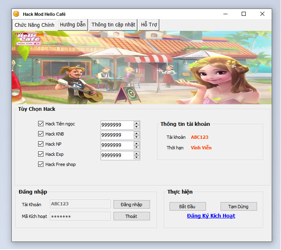Click the orange app icon in title bar
The image size is (281, 250).
[16, 14]
